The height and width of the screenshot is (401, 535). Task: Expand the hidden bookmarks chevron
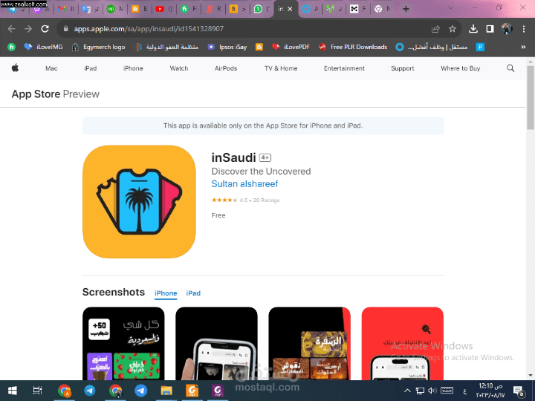(523, 47)
